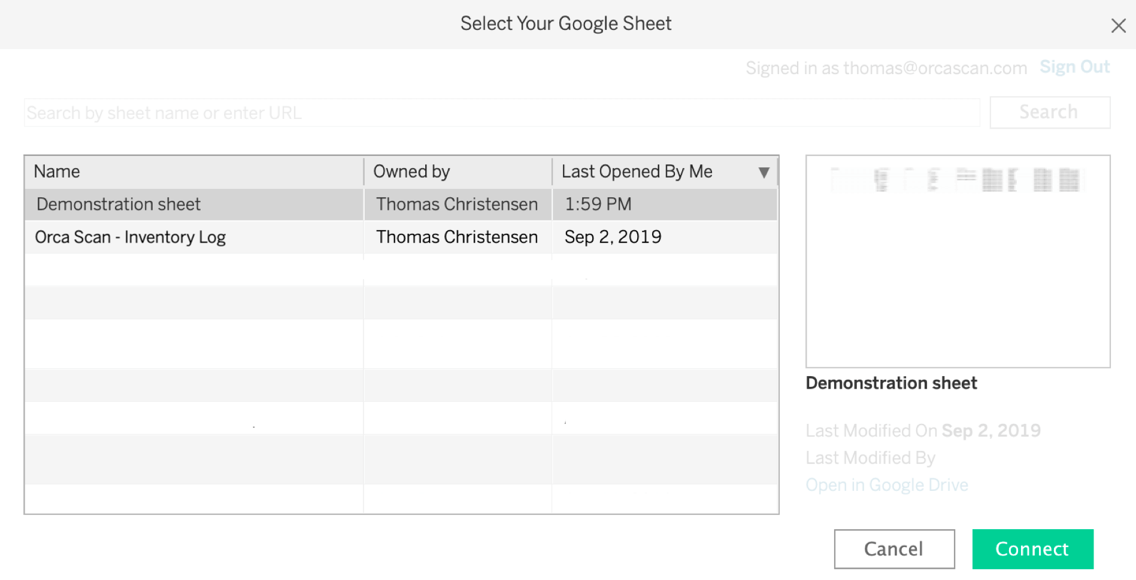Click the sheet preview thumbnail
The height and width of the screenshot is (580, 1136).
(958, 261)
